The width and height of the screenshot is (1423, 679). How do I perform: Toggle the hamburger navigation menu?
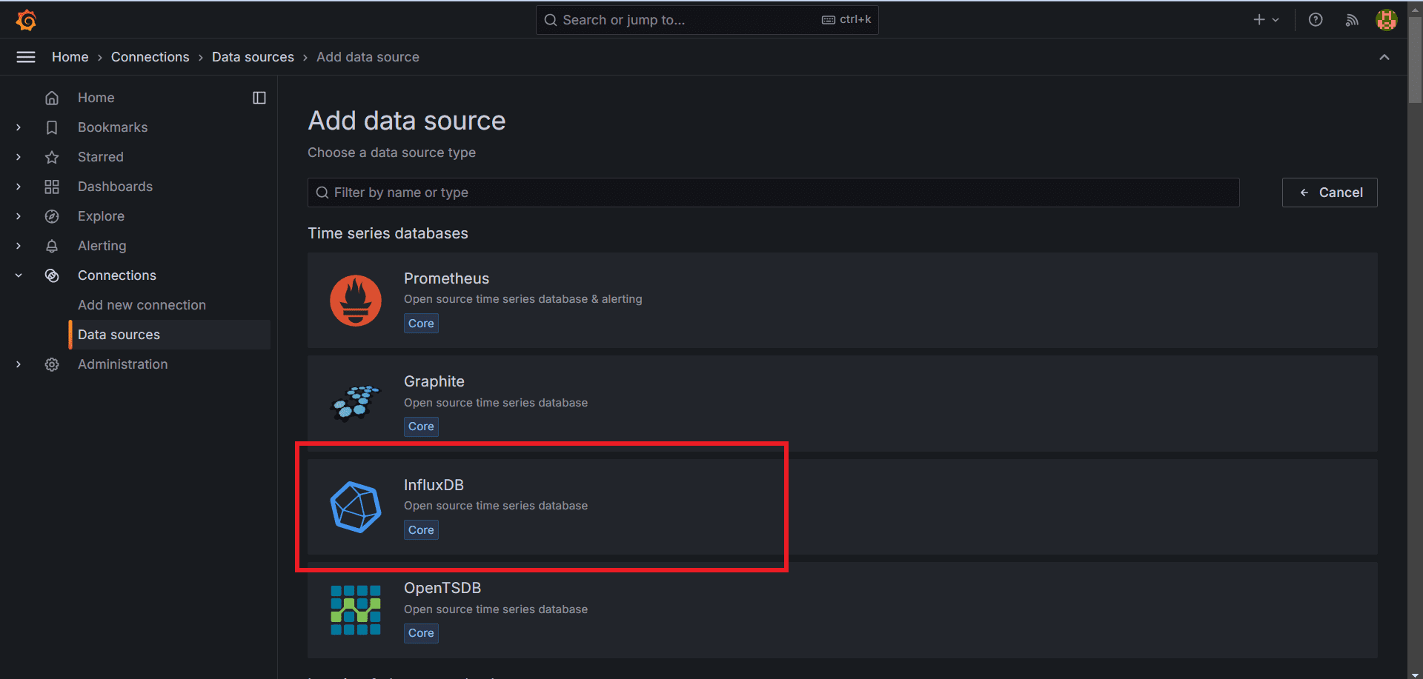pyautogui.click(x=26, y=56)
